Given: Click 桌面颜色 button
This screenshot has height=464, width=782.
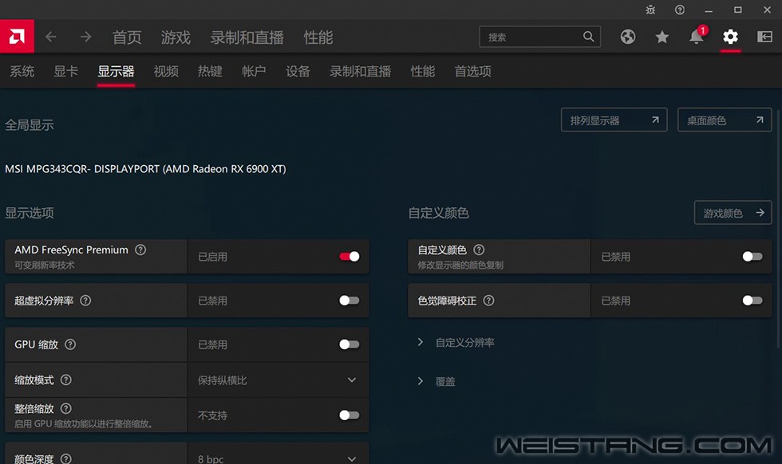Looking at the screenshot, I should click(725, 120).
